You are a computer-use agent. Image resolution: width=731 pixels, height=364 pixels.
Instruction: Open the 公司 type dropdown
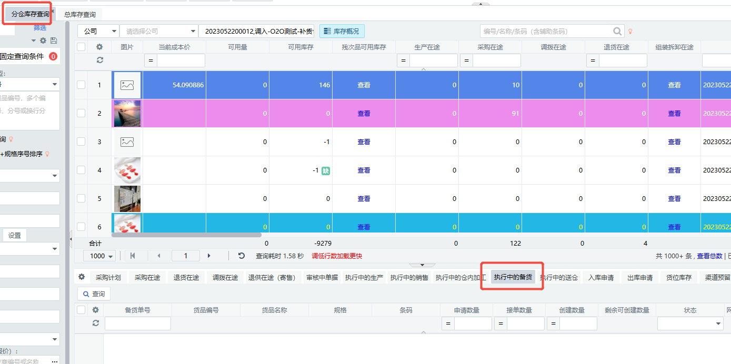[x=98, y=32]
